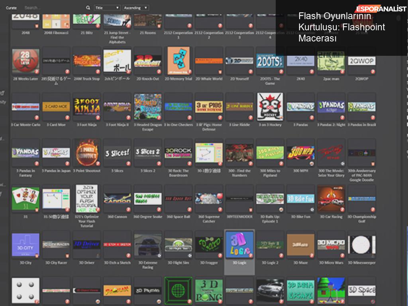Select the 3 Foot Ninja II game logo
Image resolution: width=408 pixels, height=306 pixels.
(x=118, y=107)
